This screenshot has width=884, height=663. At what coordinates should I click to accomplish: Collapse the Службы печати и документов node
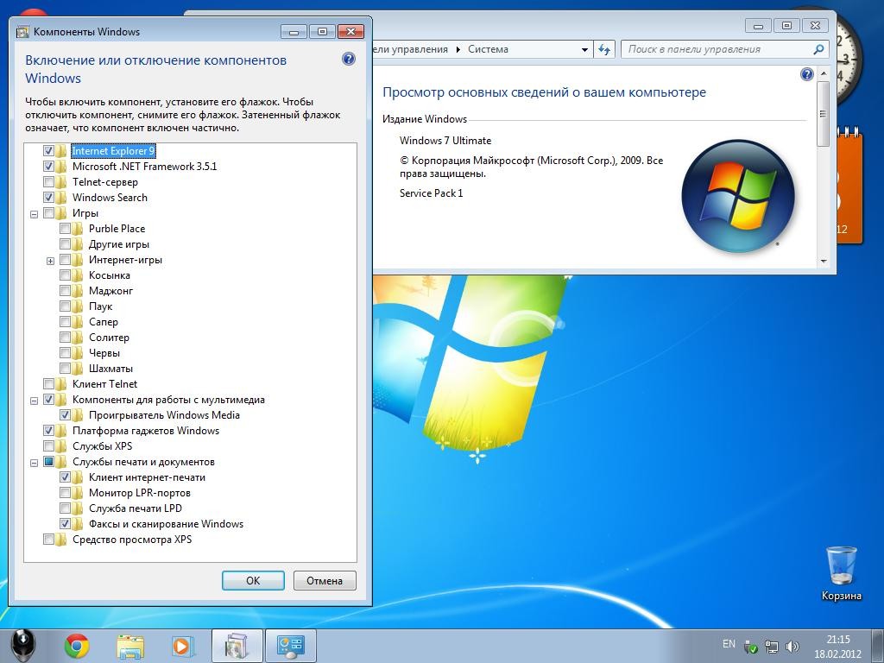pyautogui.click(x=34, y=463)
